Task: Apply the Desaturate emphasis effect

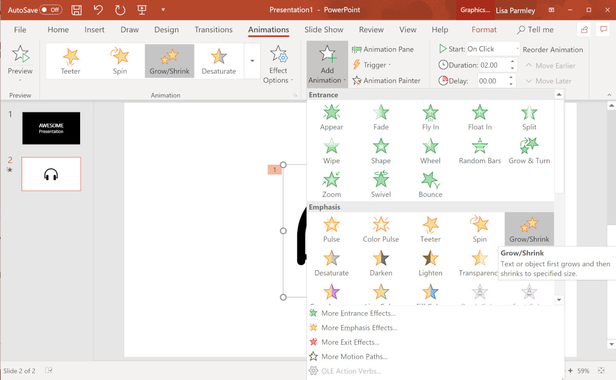Action: (x=331, y=263)
